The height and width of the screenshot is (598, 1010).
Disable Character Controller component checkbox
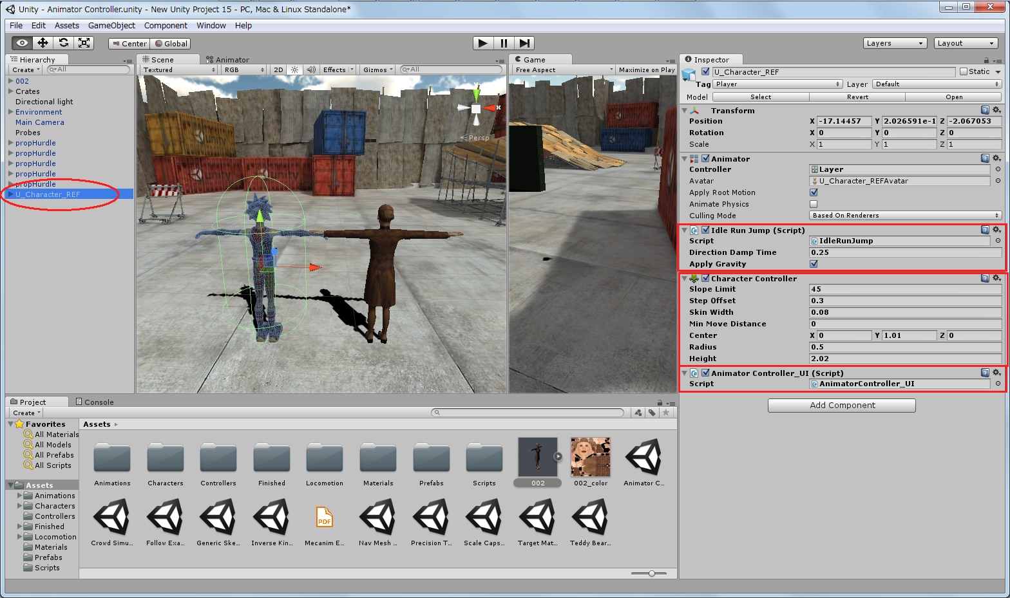point(705,278)
